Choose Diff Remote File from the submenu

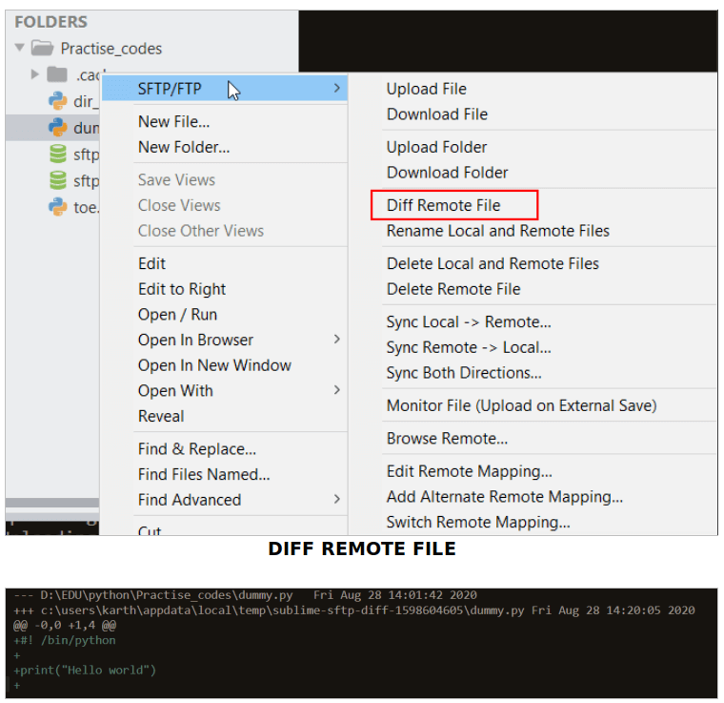443,205
